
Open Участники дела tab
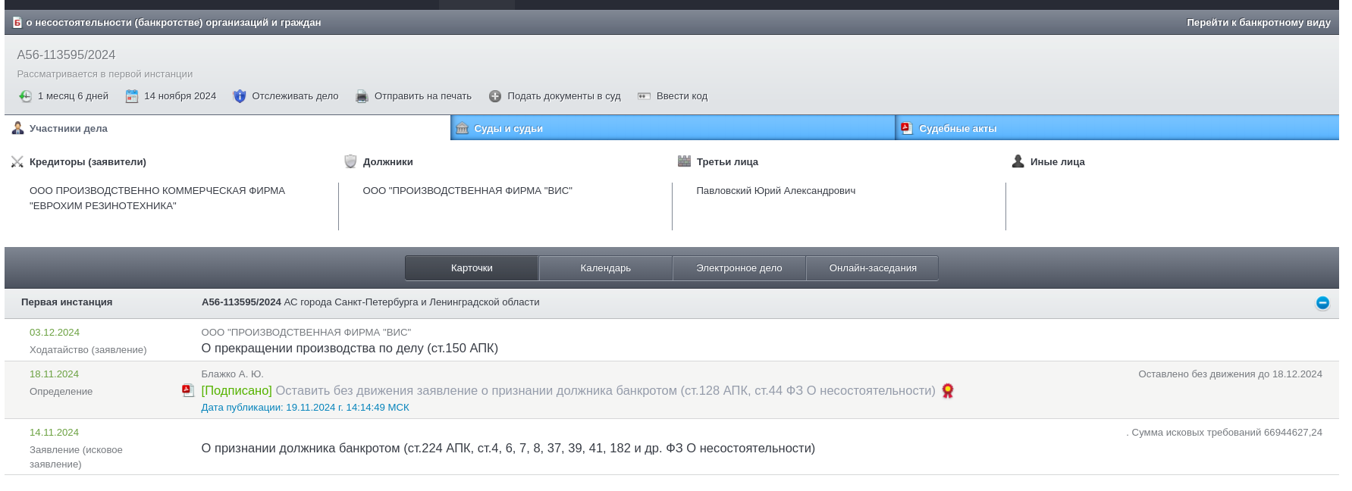(x=227, y=128)
